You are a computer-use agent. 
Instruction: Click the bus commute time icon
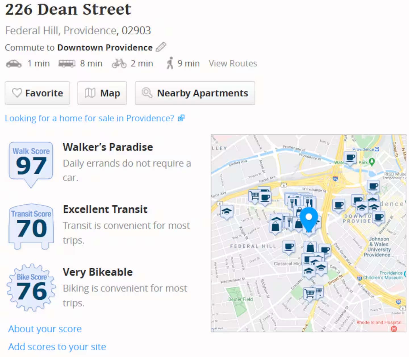(x=67, y=64)
